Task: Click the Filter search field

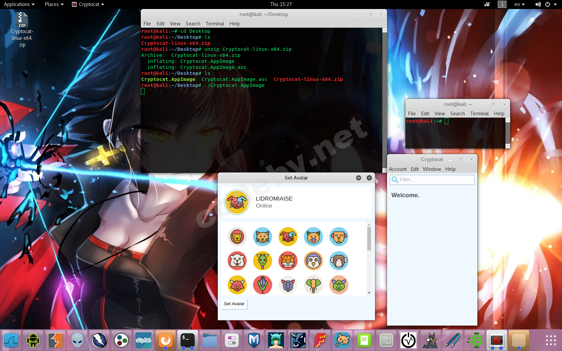Action: [x=432, y=180]
